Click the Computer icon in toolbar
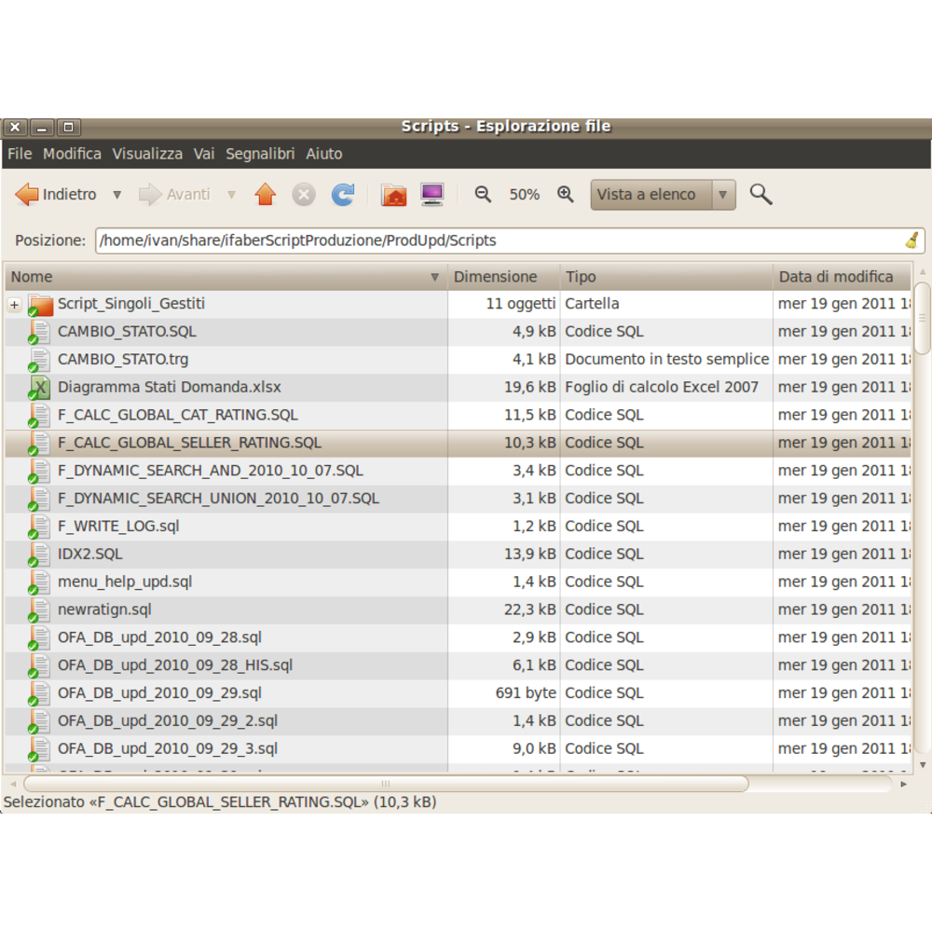Image resolution: width=932 pixels, height=932 pixels. tap(432, 195)
